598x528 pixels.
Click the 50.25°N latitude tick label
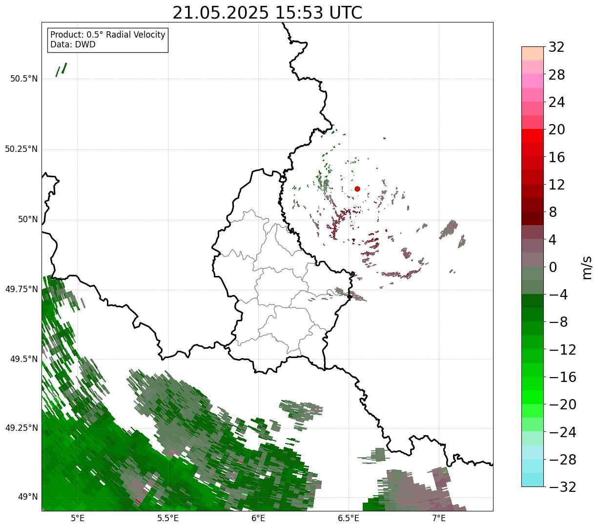(x=21, y=149)
